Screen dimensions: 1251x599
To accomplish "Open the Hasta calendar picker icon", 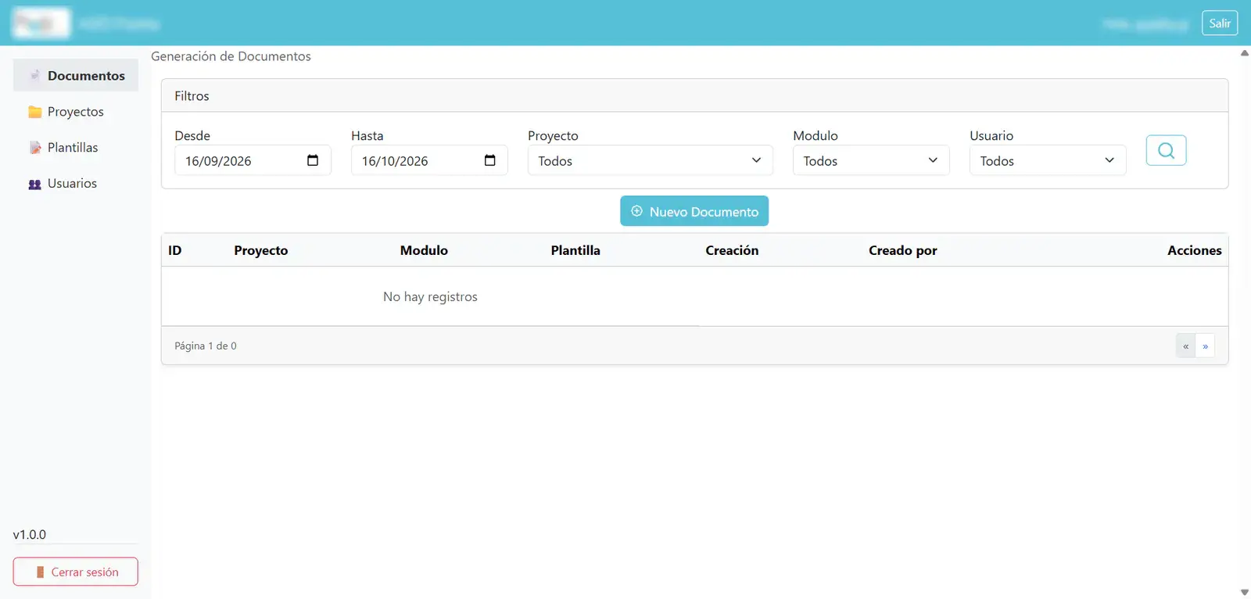I will pyautogui.click(x=490, y=160).
